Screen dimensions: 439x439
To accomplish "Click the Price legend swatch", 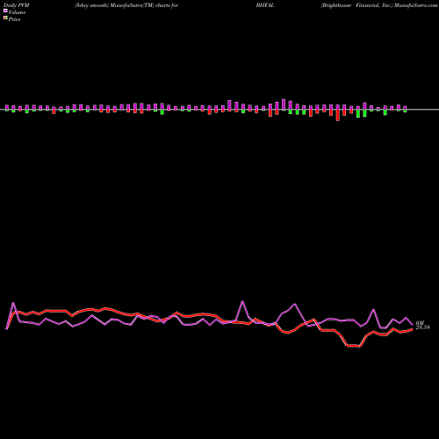I will [5, 18].
